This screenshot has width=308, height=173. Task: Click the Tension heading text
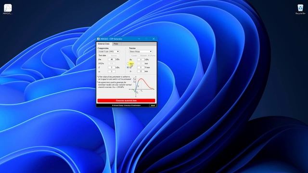coord(132,48)
